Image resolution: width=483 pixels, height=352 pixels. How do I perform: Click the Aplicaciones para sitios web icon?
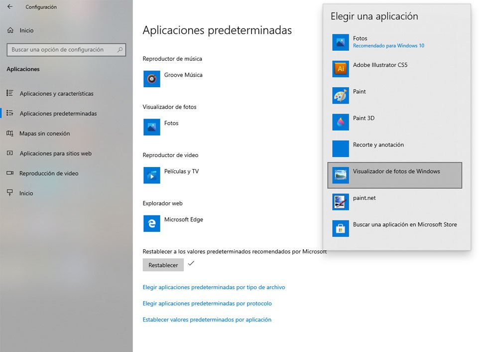point(10,153)
